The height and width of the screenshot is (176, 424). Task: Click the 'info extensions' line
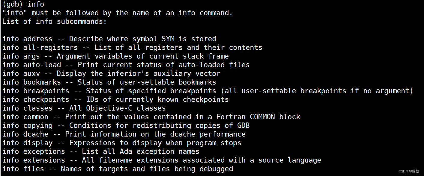click(162, 160)
